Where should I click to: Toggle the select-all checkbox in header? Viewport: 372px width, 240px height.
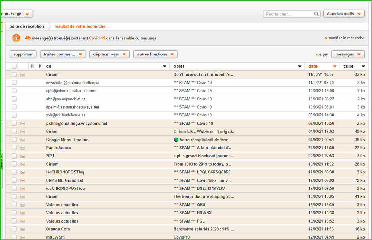(x=14, y=66)
